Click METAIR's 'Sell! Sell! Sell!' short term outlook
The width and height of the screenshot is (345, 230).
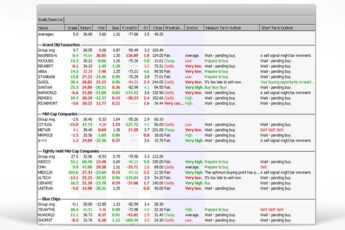point(272,130)
